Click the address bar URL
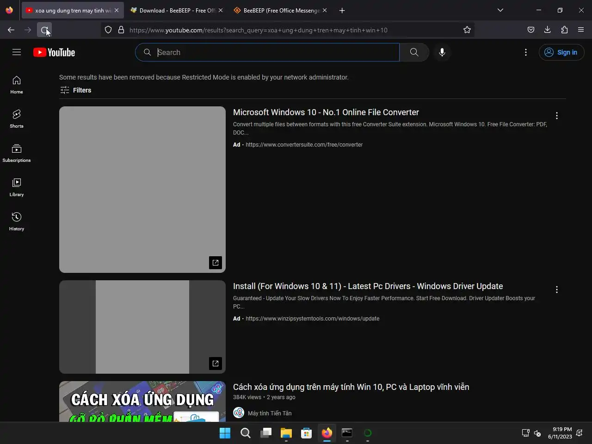Viewport: 592px width, 444px height. 259,30
